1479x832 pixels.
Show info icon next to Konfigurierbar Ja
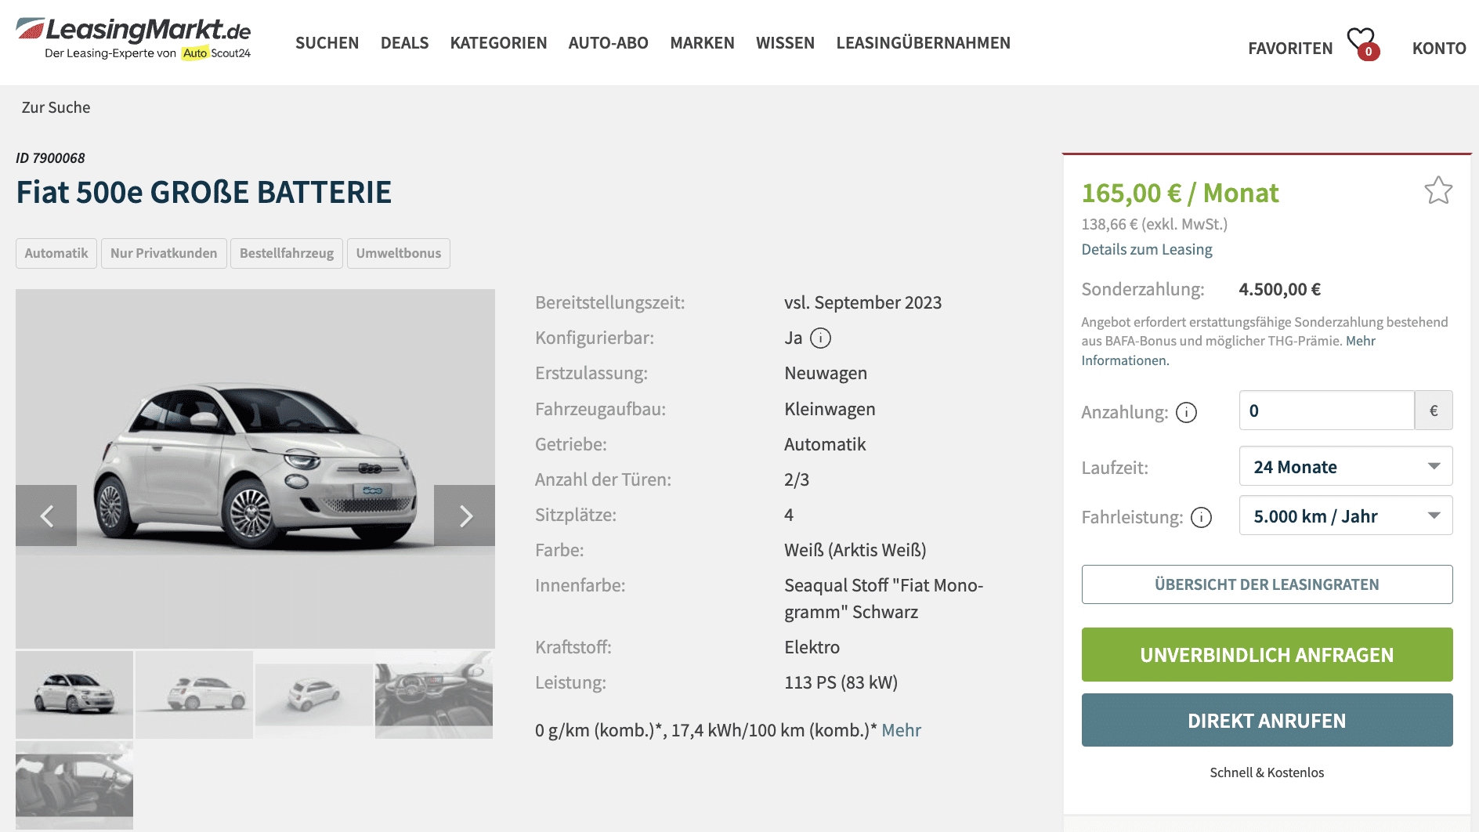pos(820,338)
